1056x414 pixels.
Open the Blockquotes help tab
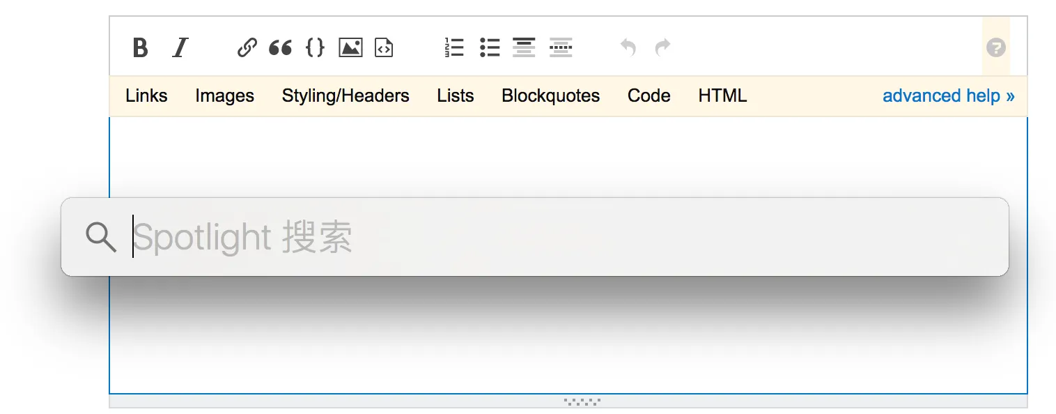(x=550, y=95)
